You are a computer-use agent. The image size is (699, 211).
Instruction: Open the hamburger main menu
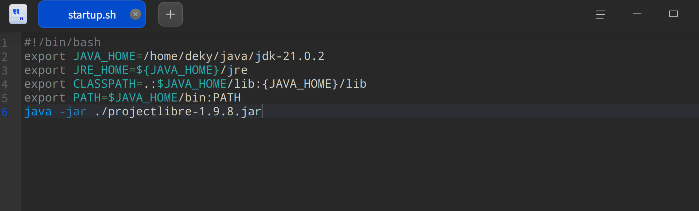pyautogui.click(x=600, y=14)
